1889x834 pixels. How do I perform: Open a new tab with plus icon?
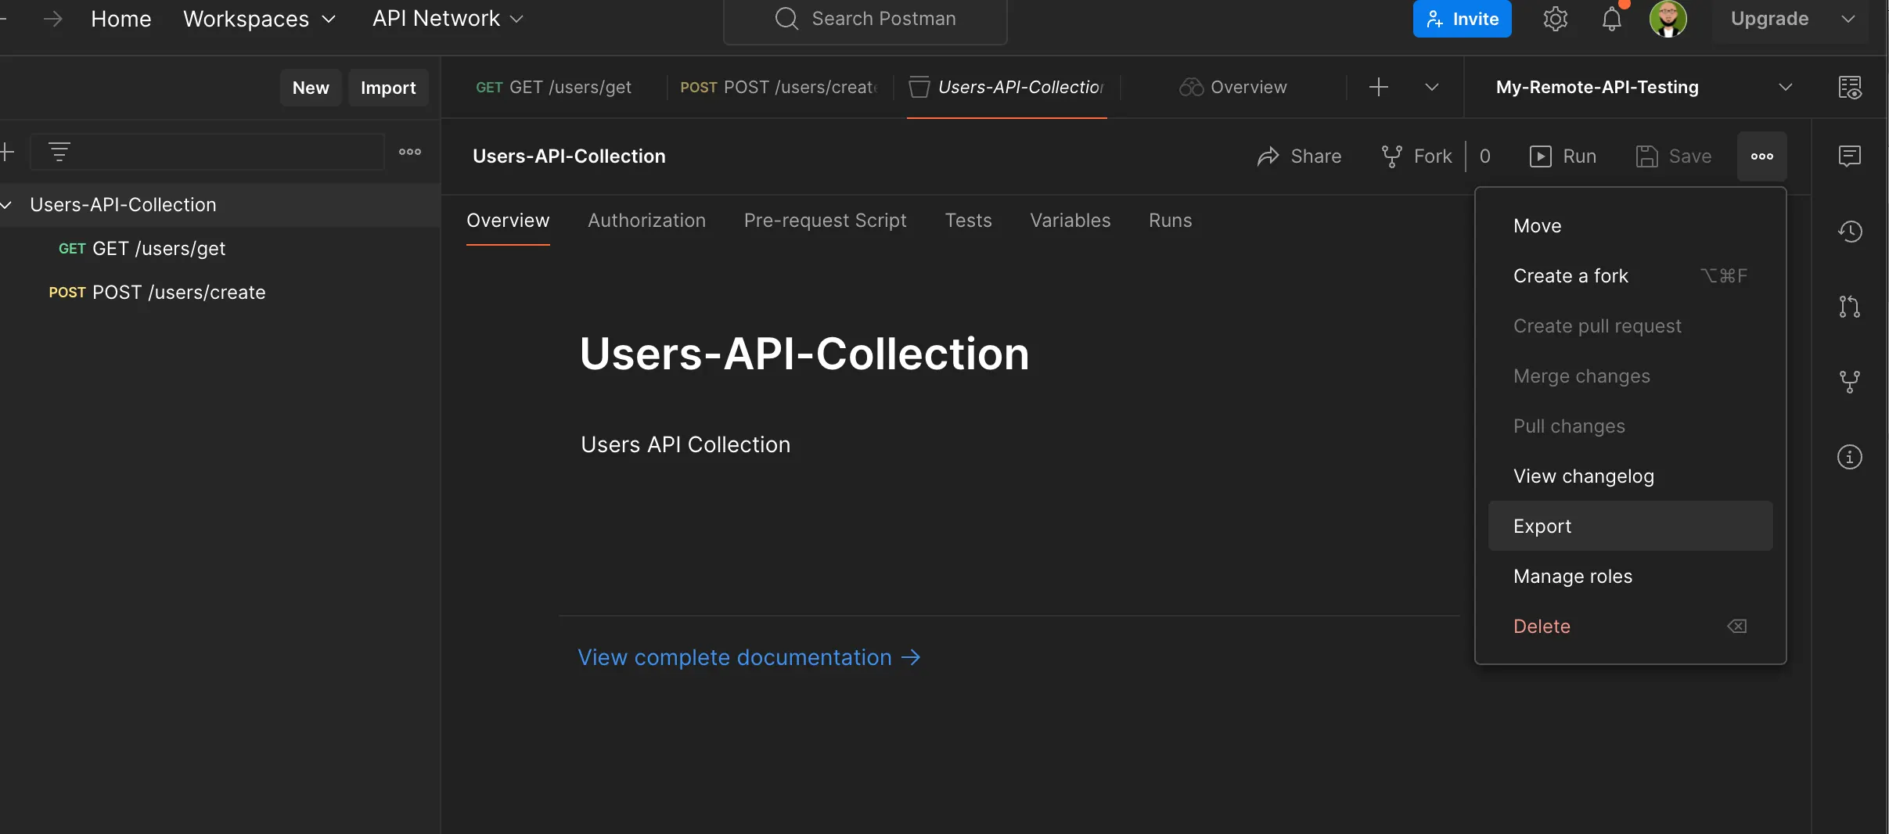(x=1379, y=87)
